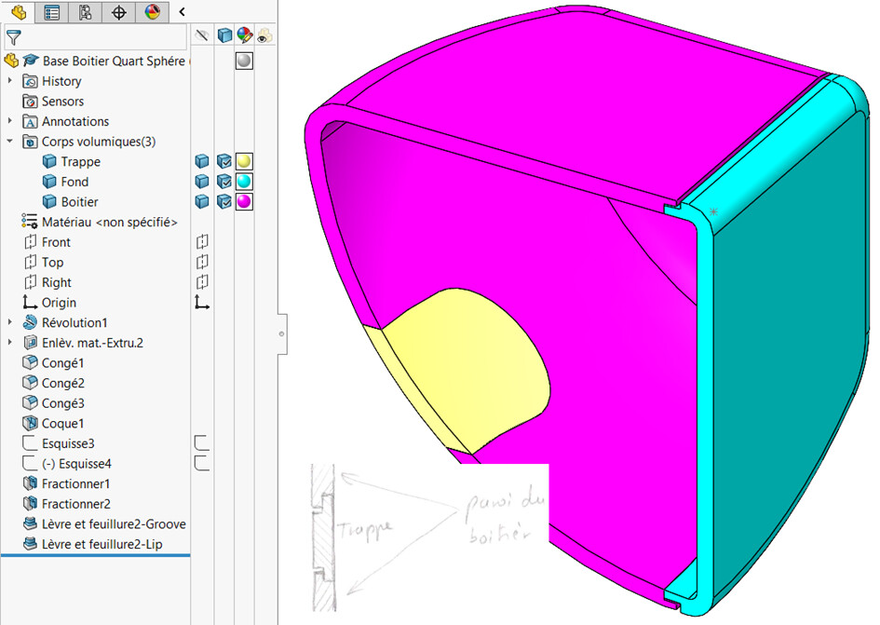The height and width of the screenshot is (625, 880).
Task: Open the DimXpertManager crosshair tab
Action: click(x=118, y=12)
